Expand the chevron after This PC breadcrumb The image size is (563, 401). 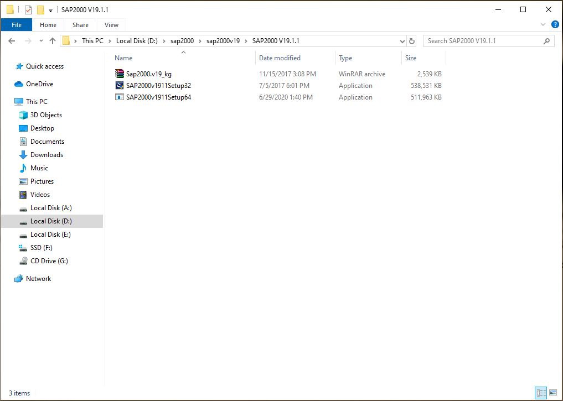click(x=110, y=41)
